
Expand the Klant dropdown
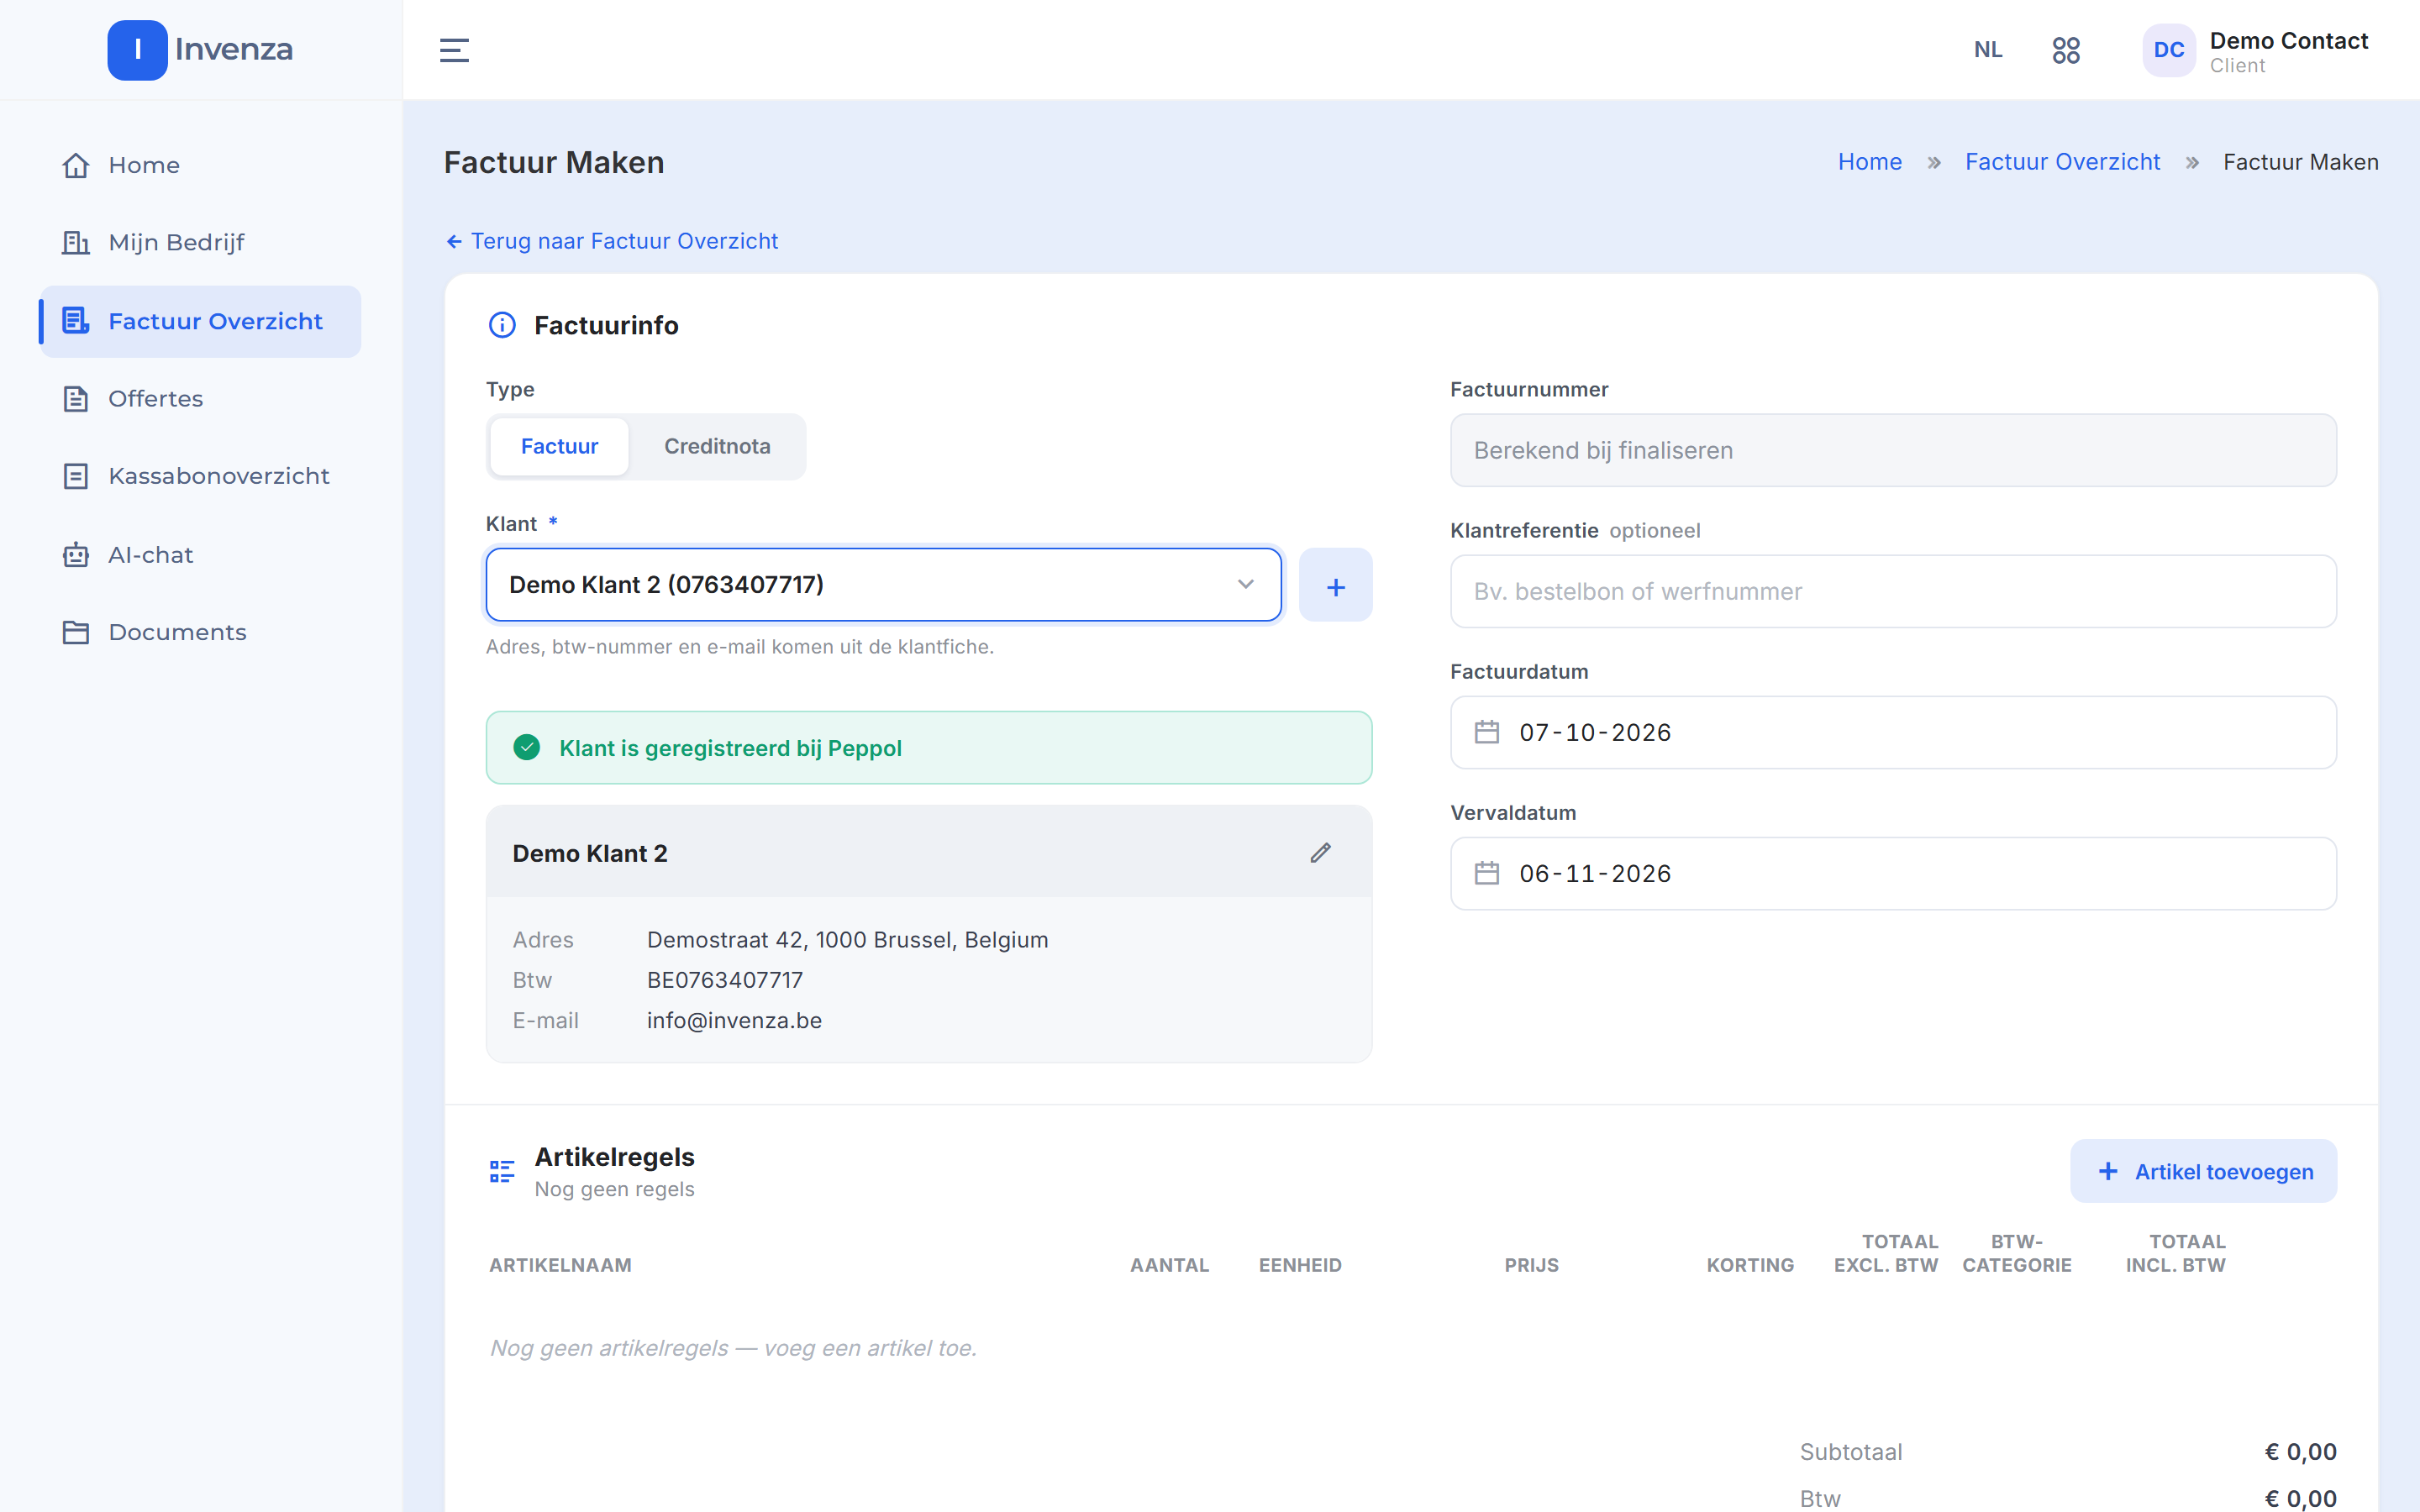pos(884,585)
